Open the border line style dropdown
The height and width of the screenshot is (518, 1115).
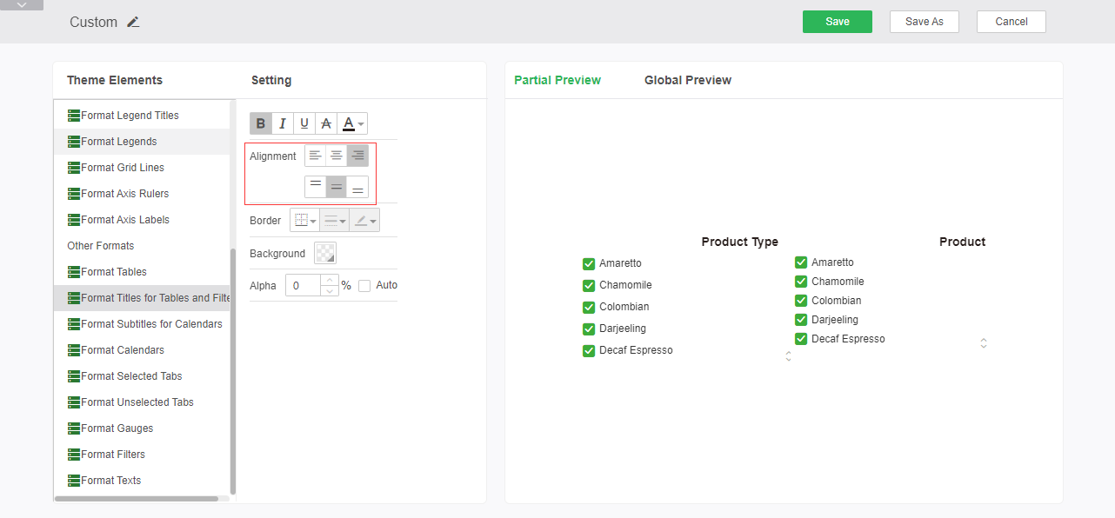[335, 221]
